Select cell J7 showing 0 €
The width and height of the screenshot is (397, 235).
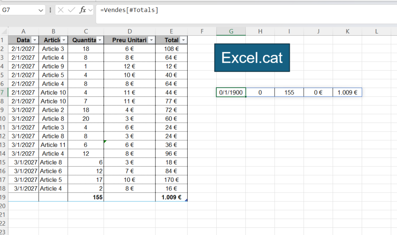click(x=318, y=92)
